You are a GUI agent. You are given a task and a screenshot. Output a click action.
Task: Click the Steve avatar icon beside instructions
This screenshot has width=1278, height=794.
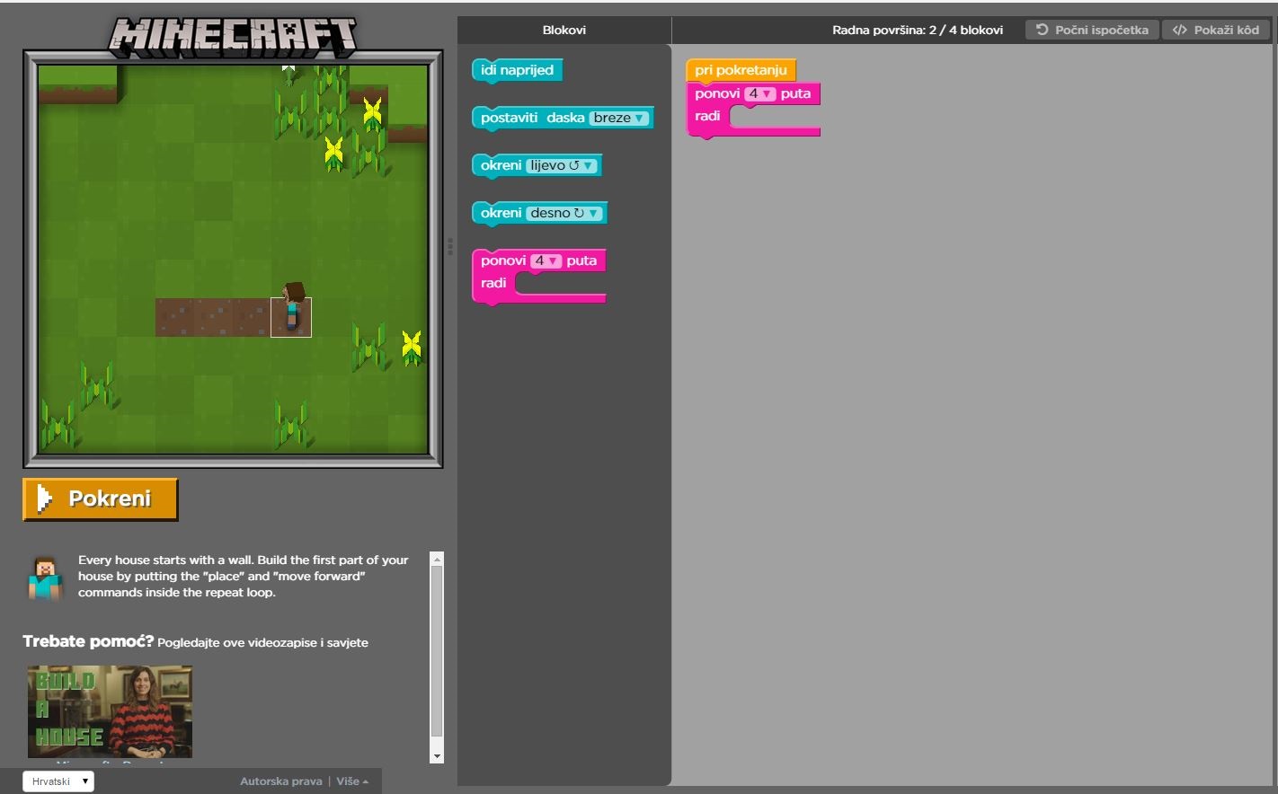(x=45, y=578)
